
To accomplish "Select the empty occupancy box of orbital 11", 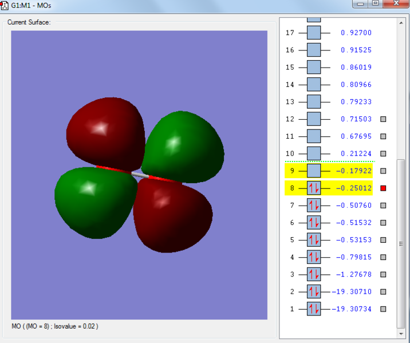I will (x=314, y=136).
